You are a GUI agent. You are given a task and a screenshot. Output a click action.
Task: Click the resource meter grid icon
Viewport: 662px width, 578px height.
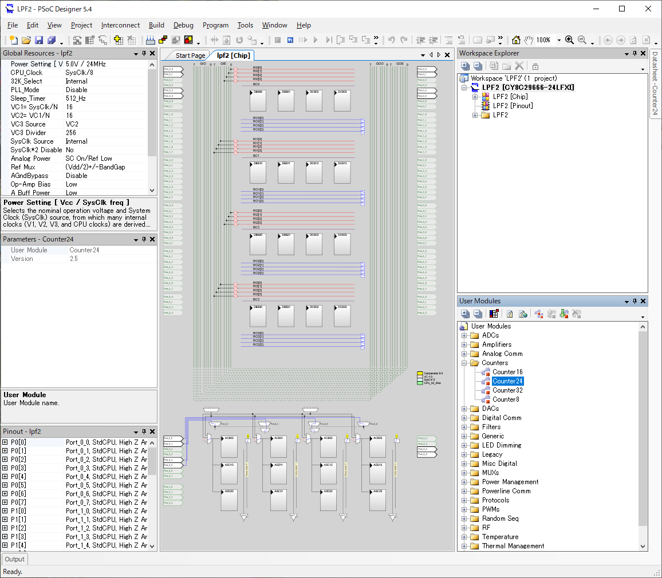(x=494, y=314)
